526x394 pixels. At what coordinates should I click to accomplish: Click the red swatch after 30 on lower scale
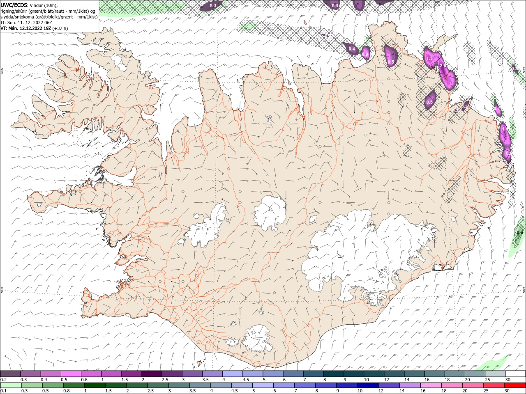pyautogui.click(x=515, y=385)
